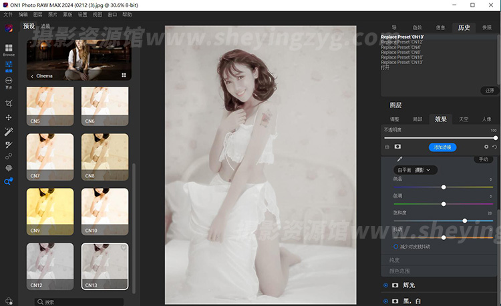
Task: Toggle the 黑,白 filter visibility
Action: click(x=386, y=301)
